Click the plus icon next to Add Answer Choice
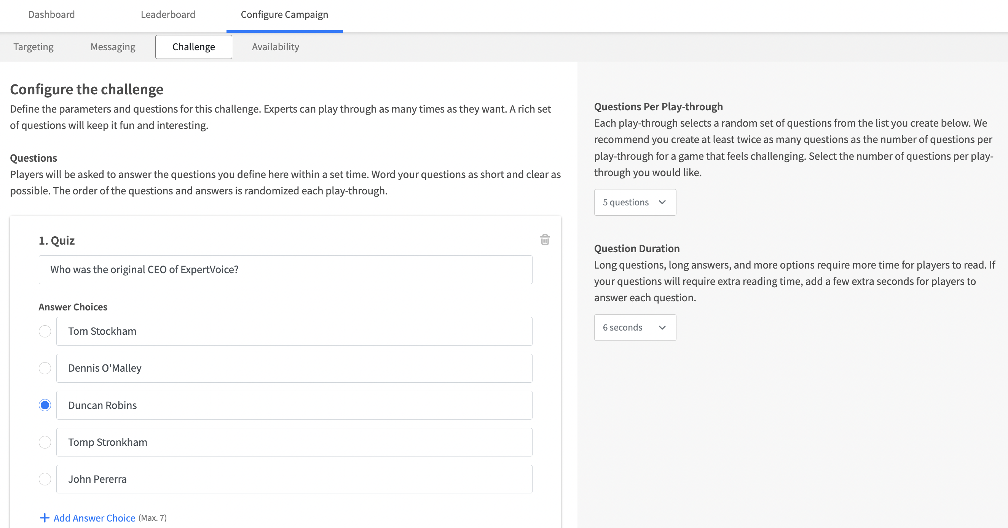Viewport: 1008px width, 528px height. coord(45,518)
